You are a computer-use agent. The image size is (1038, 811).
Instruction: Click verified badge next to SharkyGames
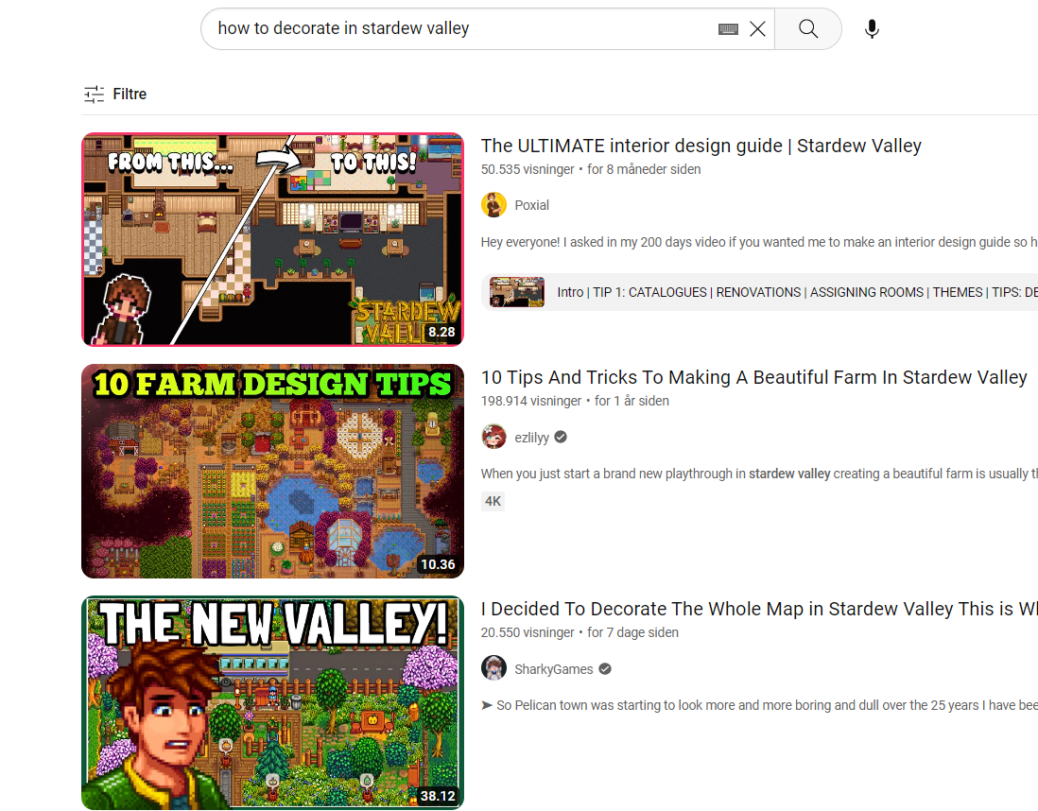(605, 668)
